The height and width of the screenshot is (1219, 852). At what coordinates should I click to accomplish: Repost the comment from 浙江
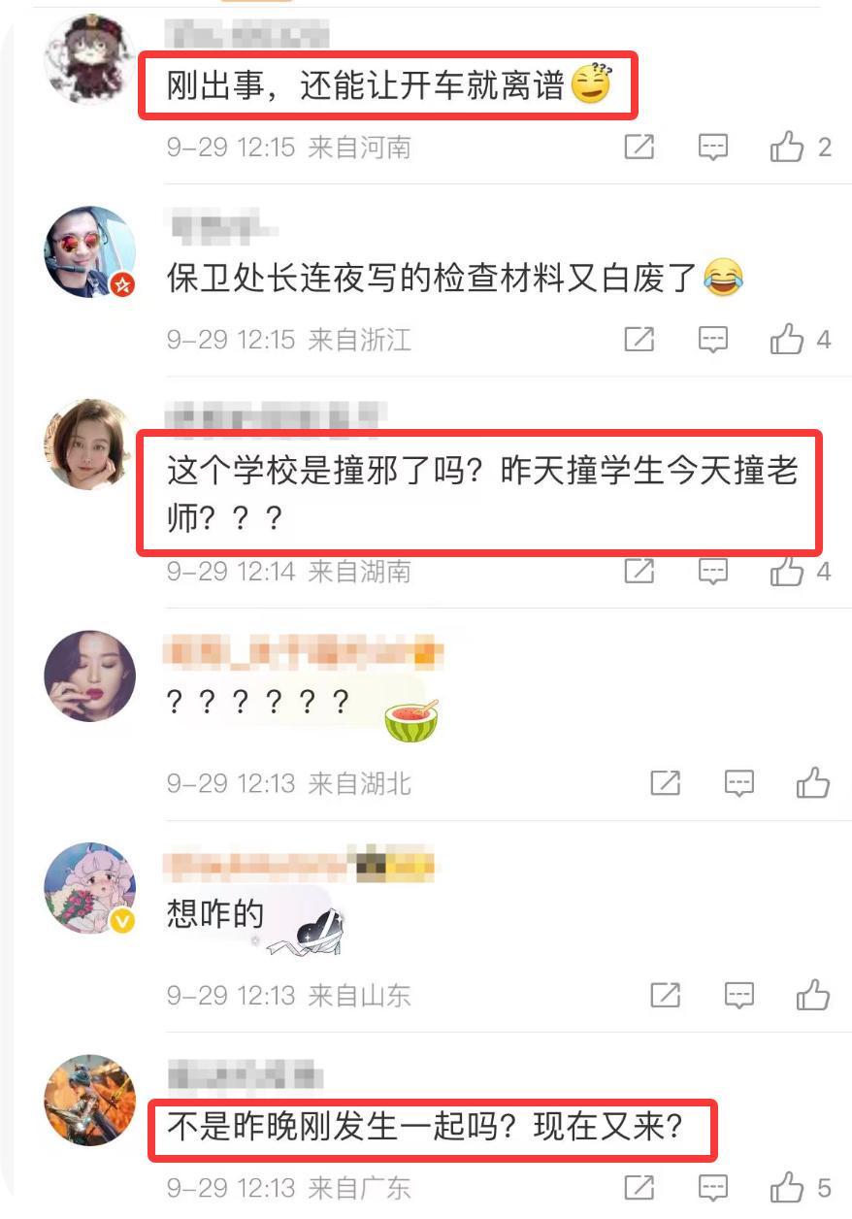point(639,340)
